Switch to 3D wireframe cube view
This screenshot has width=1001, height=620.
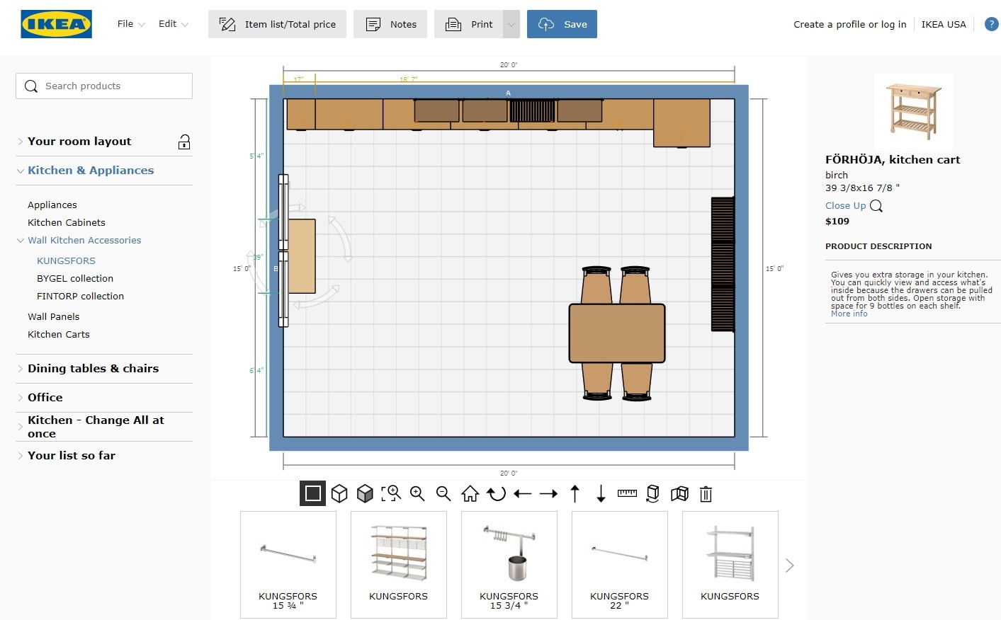(339, 493)
